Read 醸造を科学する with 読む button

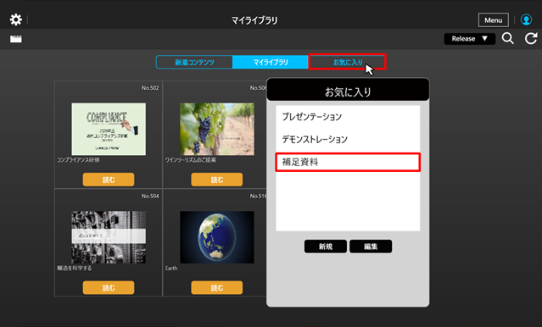point(109,288)
